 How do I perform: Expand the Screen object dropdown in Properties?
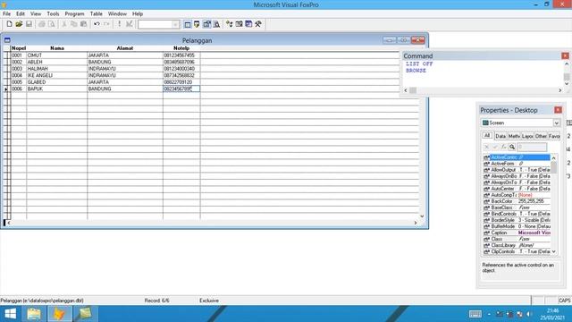click(x=556, y=123)
